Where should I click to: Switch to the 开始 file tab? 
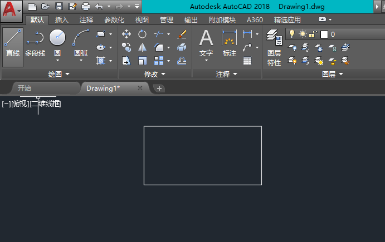pos(46,88)
